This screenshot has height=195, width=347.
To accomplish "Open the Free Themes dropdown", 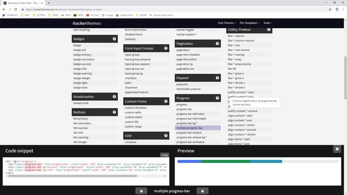I will [227, 23].
